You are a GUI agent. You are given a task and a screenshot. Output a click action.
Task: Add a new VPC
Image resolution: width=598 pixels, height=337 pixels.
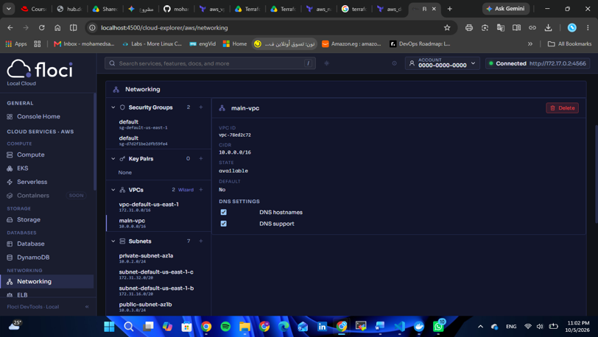coord(201,189)
